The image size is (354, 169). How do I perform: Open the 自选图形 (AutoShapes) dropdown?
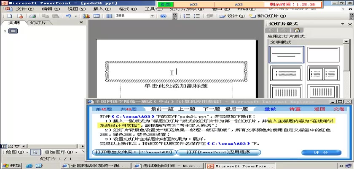(61, 152)
